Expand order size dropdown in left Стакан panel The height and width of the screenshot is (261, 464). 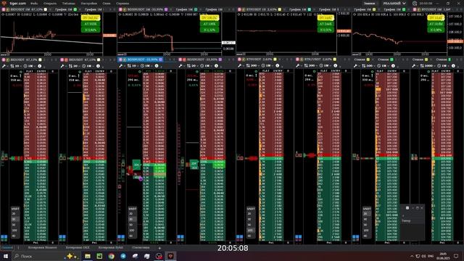pyautogui.click(x=368, y=66)
